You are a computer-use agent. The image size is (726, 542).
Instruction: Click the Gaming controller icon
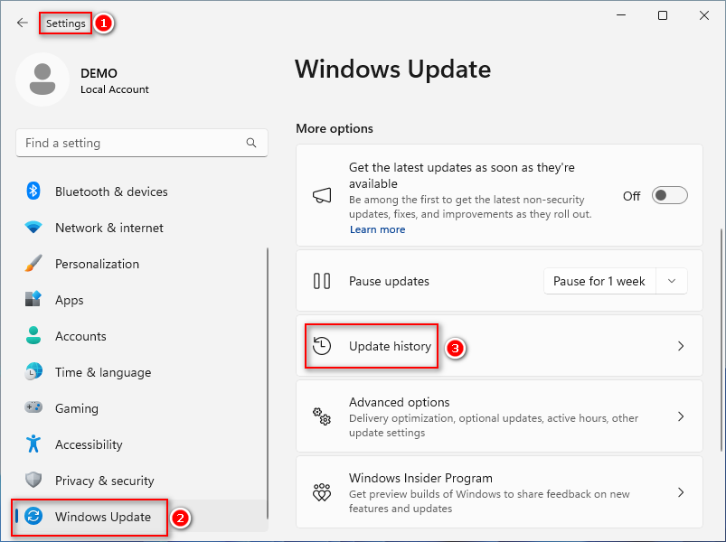[x=33, y=408]
